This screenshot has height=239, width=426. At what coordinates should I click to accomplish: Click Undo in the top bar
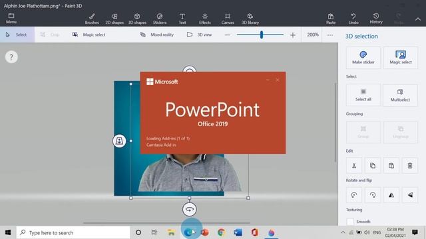353,19
